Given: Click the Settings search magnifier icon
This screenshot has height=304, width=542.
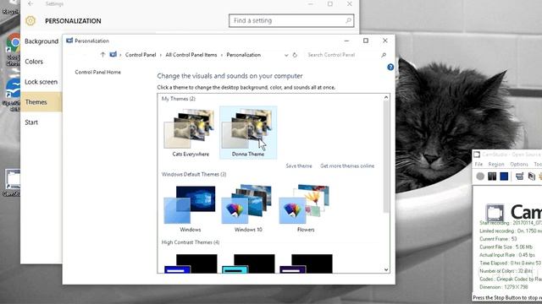Looking at the screenshot, I should coord(348,20).
